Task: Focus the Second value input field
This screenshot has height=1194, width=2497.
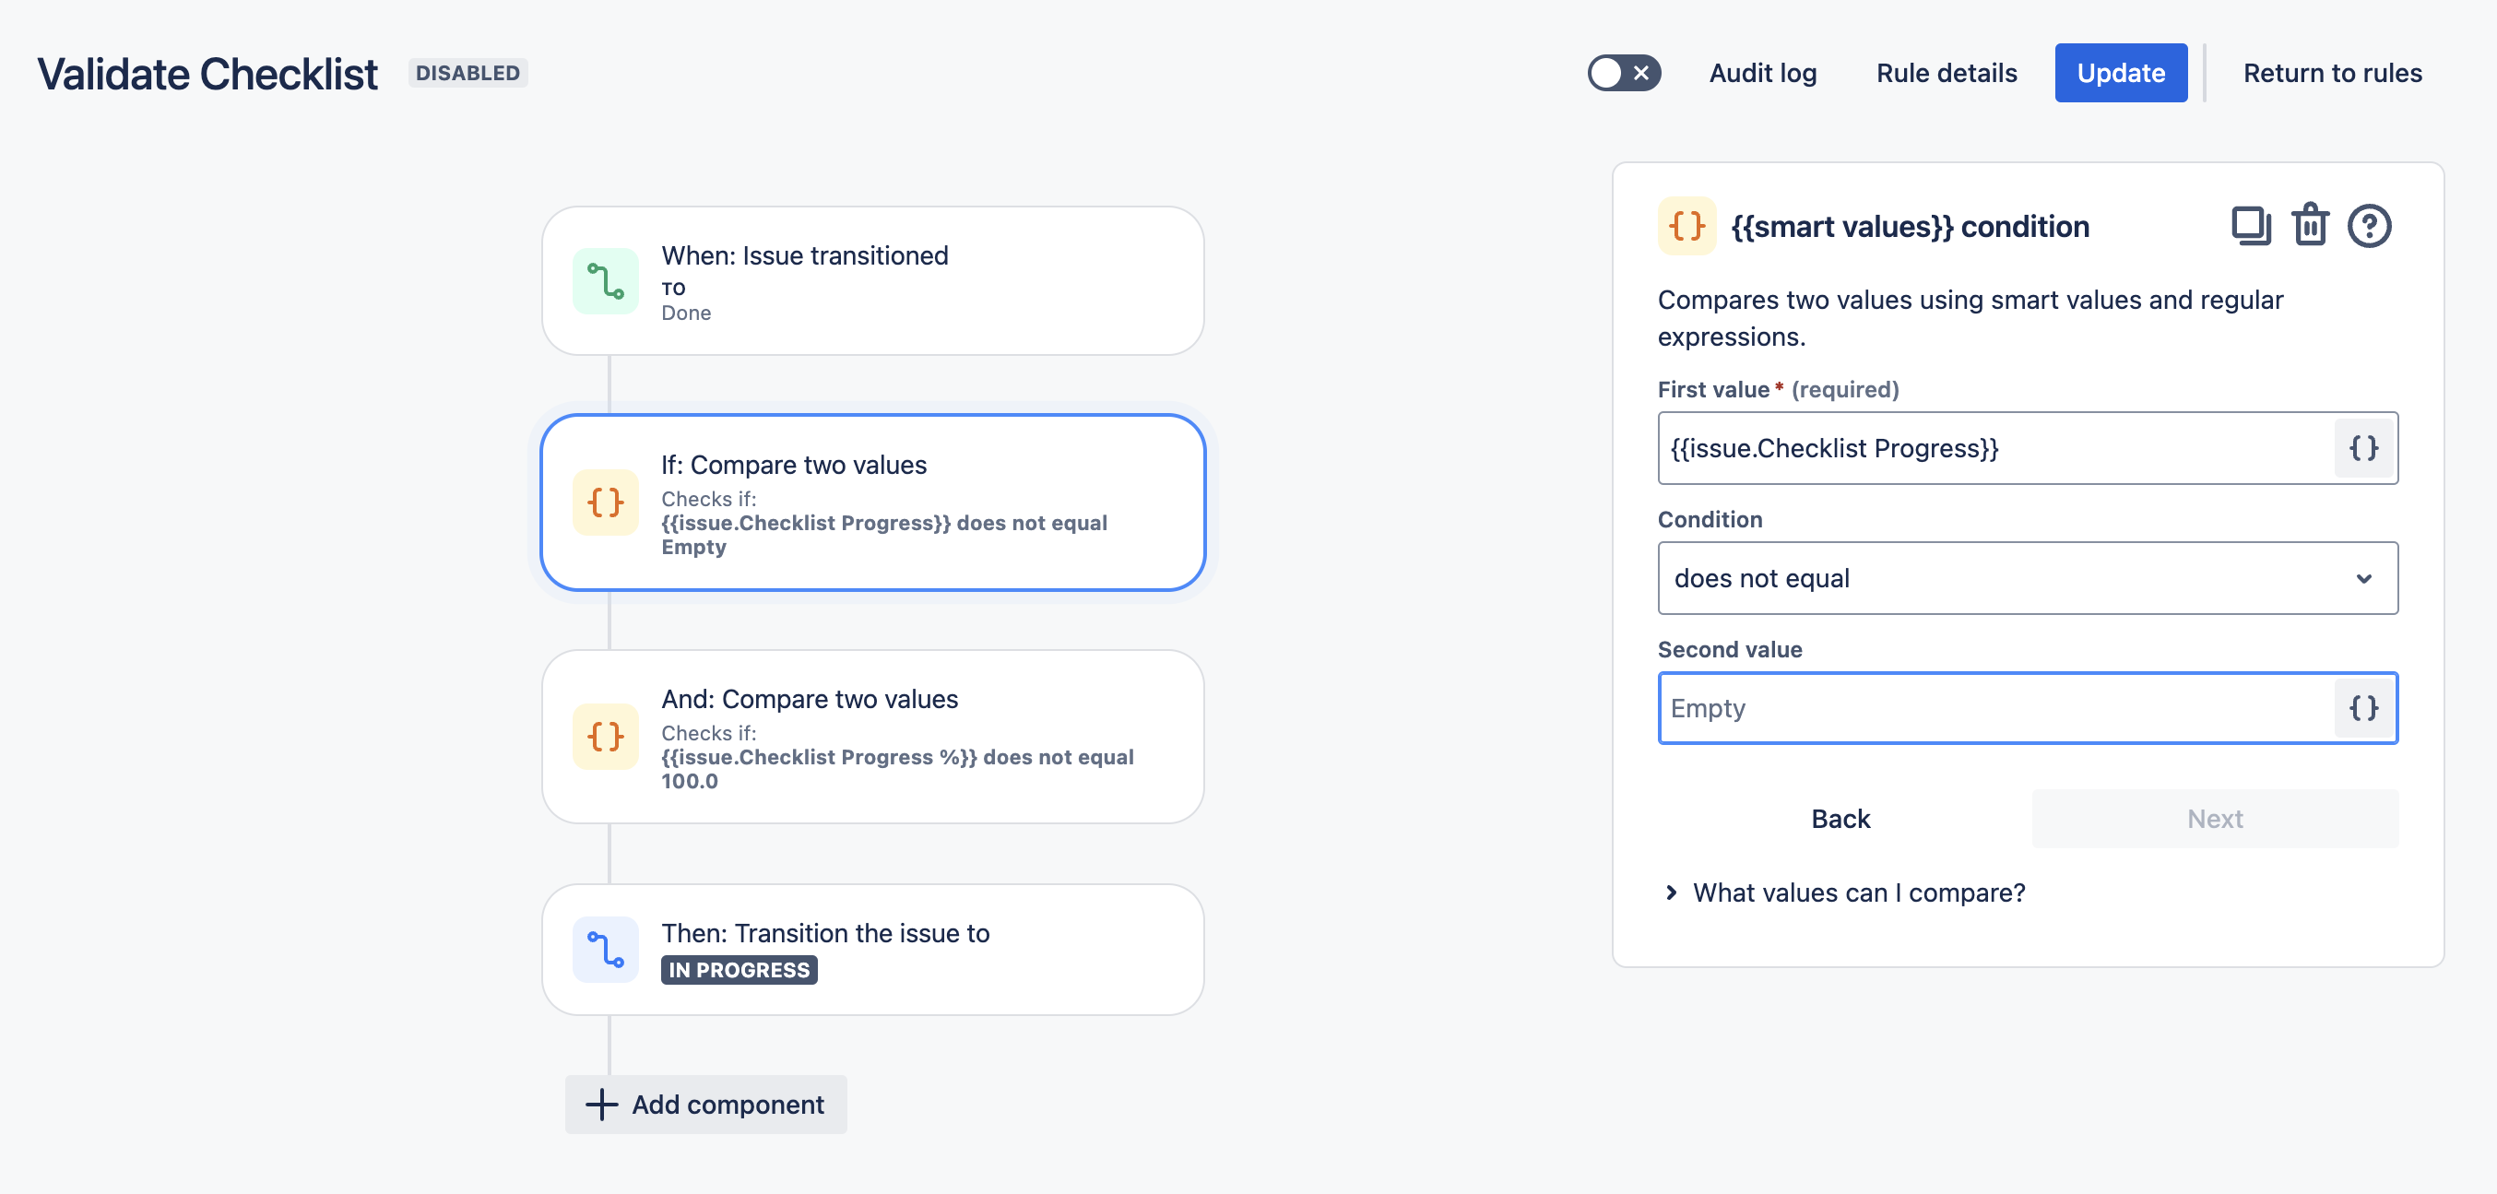Action: tap(1997, 708)
